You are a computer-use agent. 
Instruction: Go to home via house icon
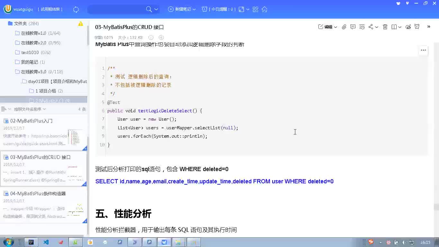[x=264, y=9]
